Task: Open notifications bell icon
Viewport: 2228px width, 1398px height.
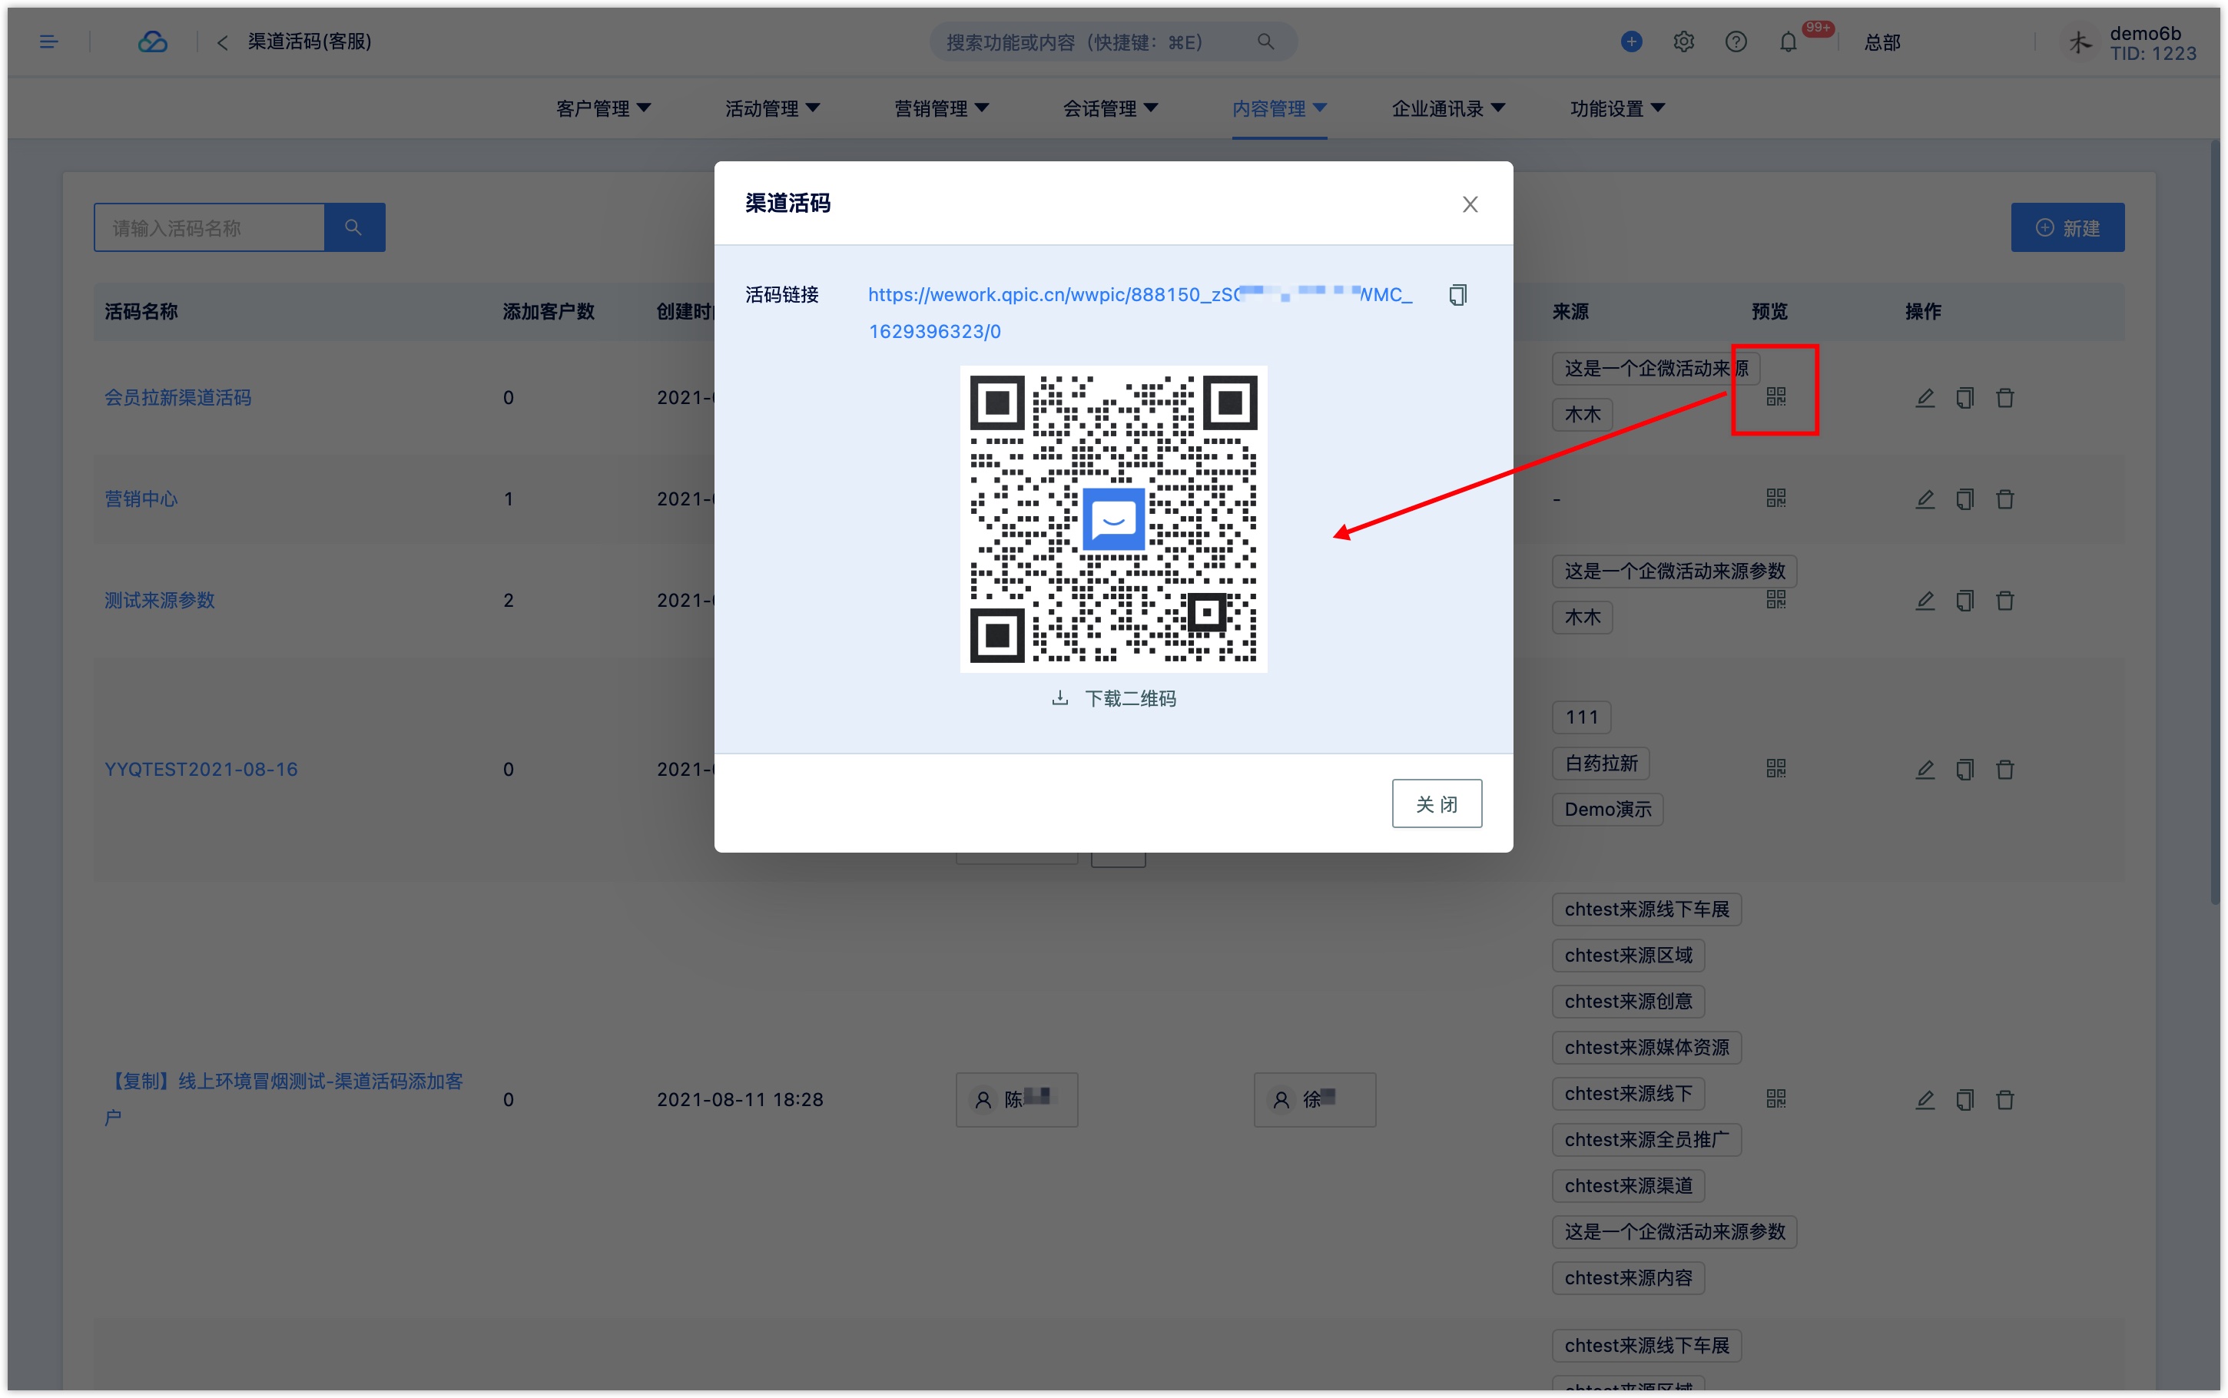Action: pyautogui.click(x=1788, y=41)
